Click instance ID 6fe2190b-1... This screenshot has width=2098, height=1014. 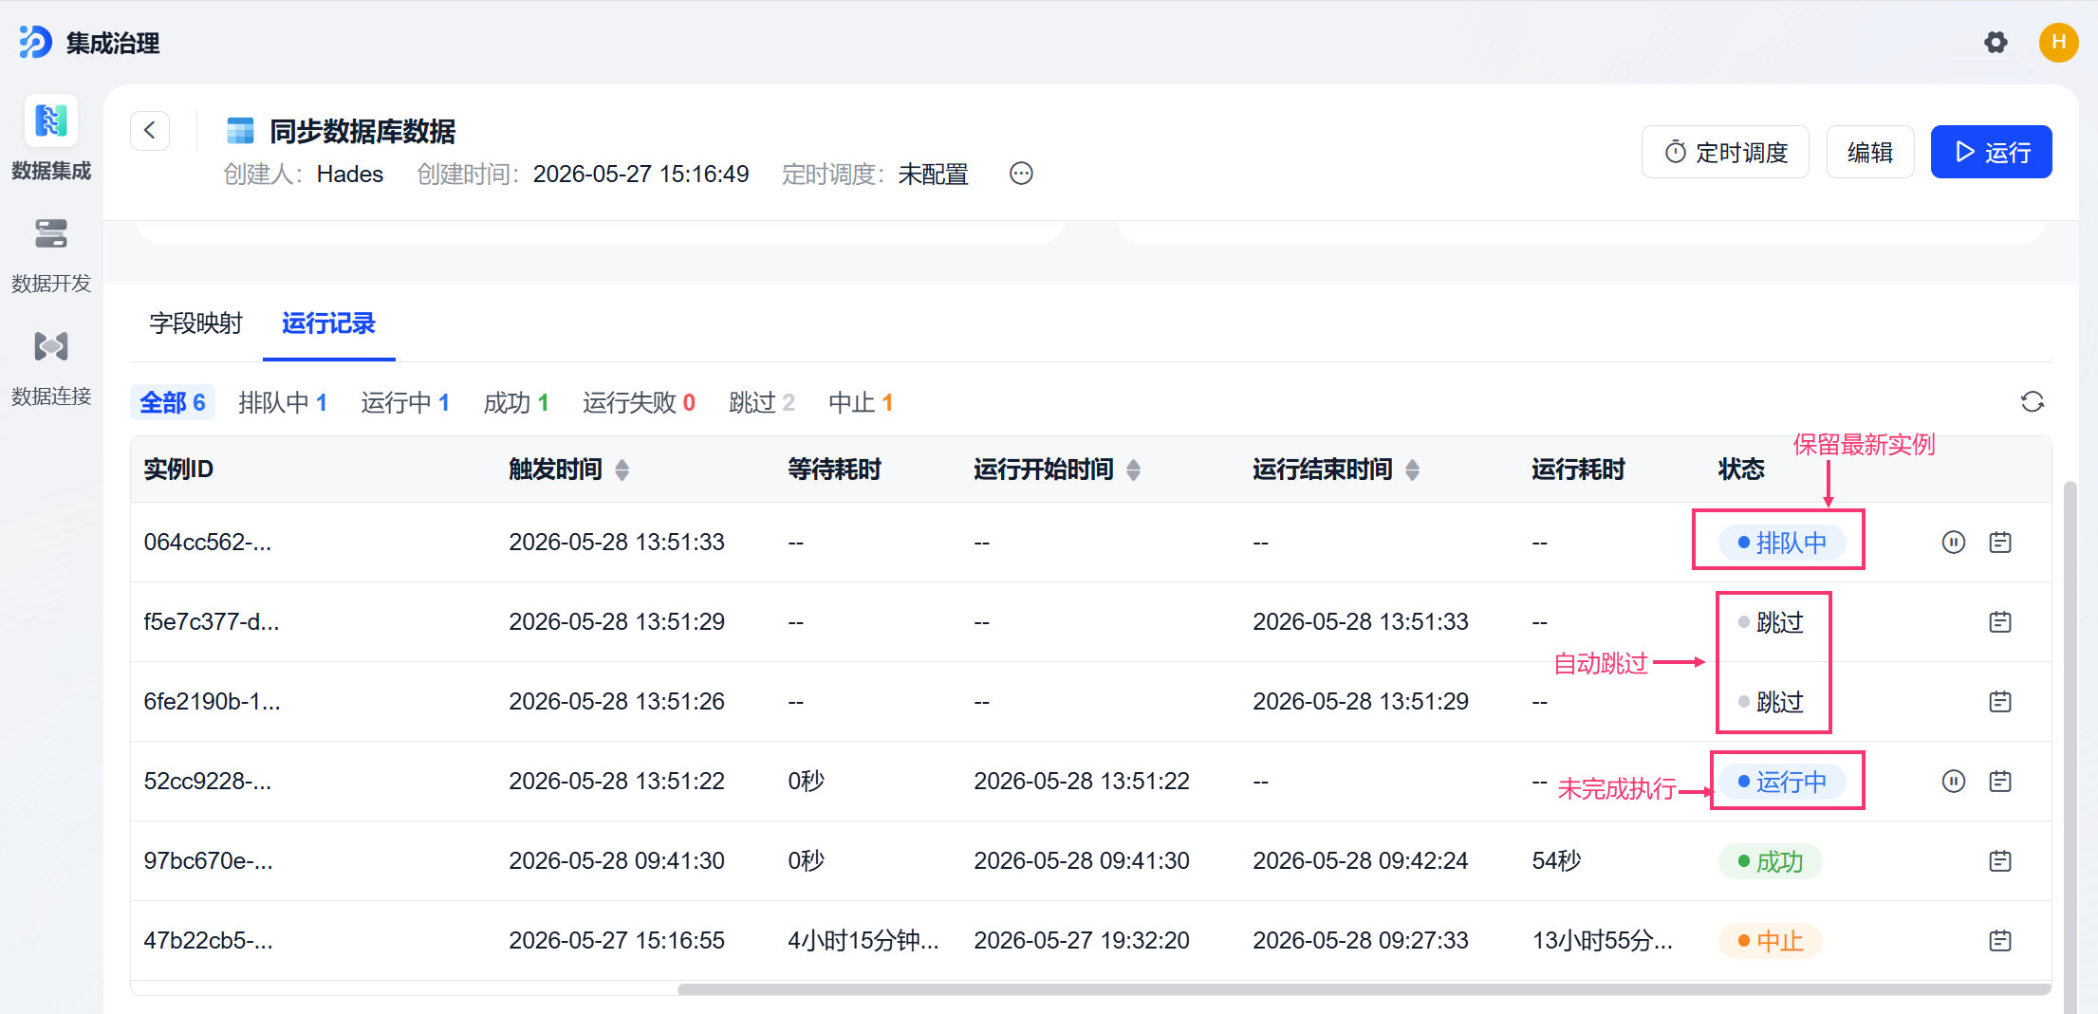212,702
